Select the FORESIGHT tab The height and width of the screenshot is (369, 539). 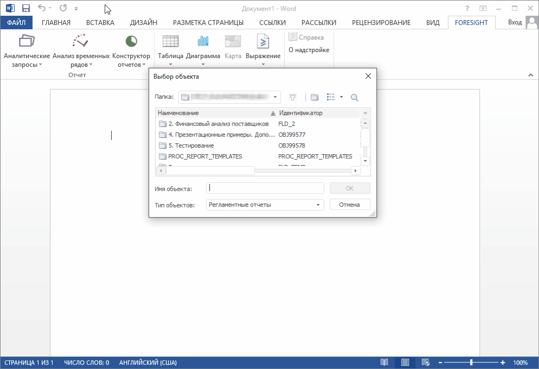click(x=471, y=23)
